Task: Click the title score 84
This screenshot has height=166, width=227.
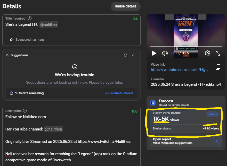Action: pos(135,19)
